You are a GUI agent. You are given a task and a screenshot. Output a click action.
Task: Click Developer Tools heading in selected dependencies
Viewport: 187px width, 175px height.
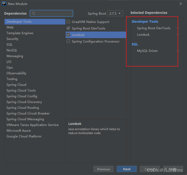(145, 22)
